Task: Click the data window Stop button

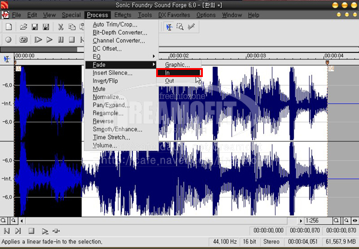Action: tap(31, 231)
